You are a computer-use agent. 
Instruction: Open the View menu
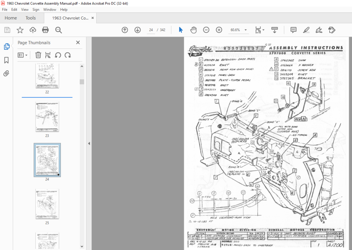click(x=25, y=9)
